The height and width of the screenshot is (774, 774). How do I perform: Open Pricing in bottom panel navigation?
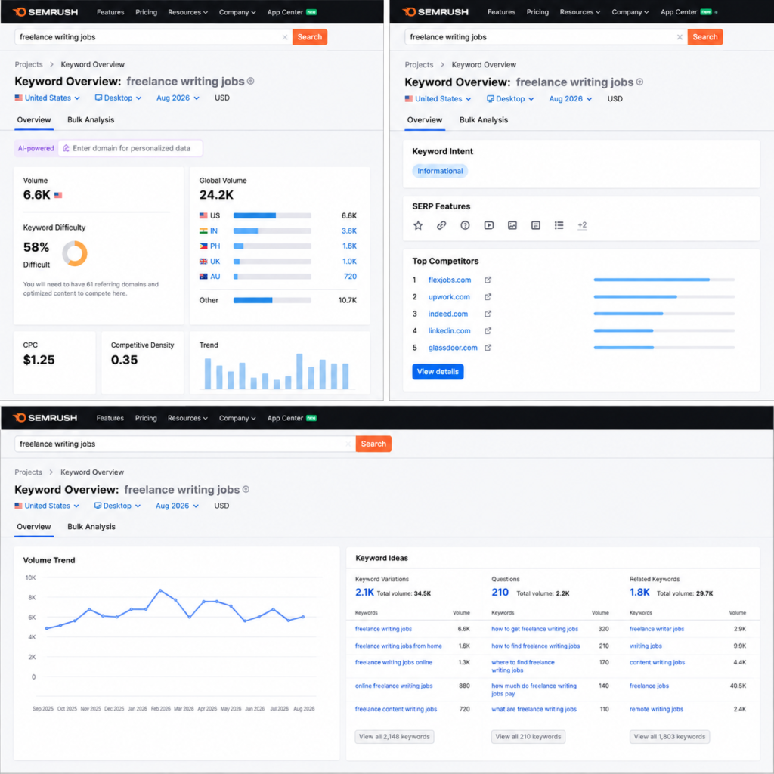(x=146, y=418)
